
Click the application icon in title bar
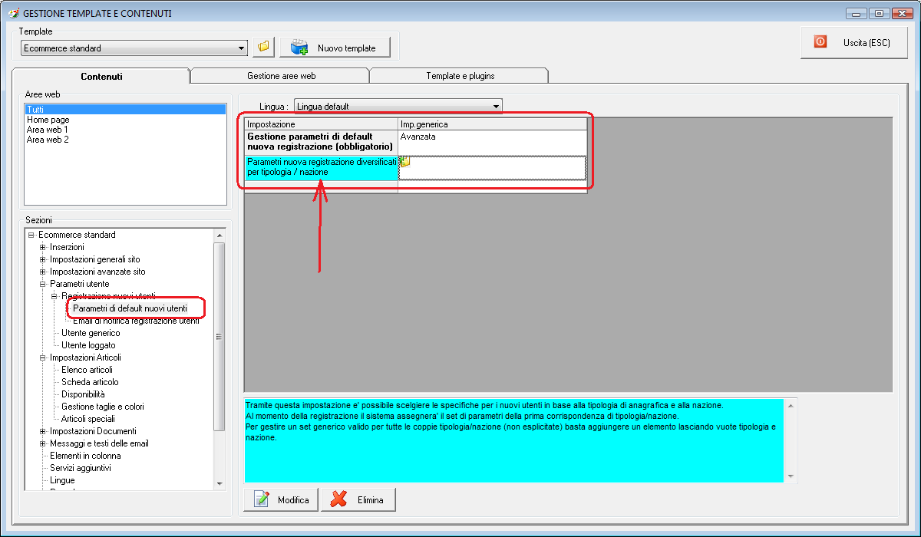click(x=13, y=13)
